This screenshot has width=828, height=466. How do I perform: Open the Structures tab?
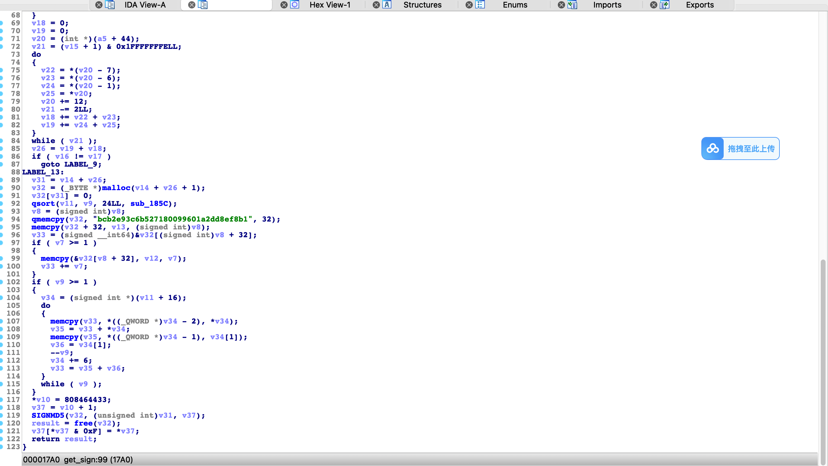pyautogui.click(x=422, y=5)
